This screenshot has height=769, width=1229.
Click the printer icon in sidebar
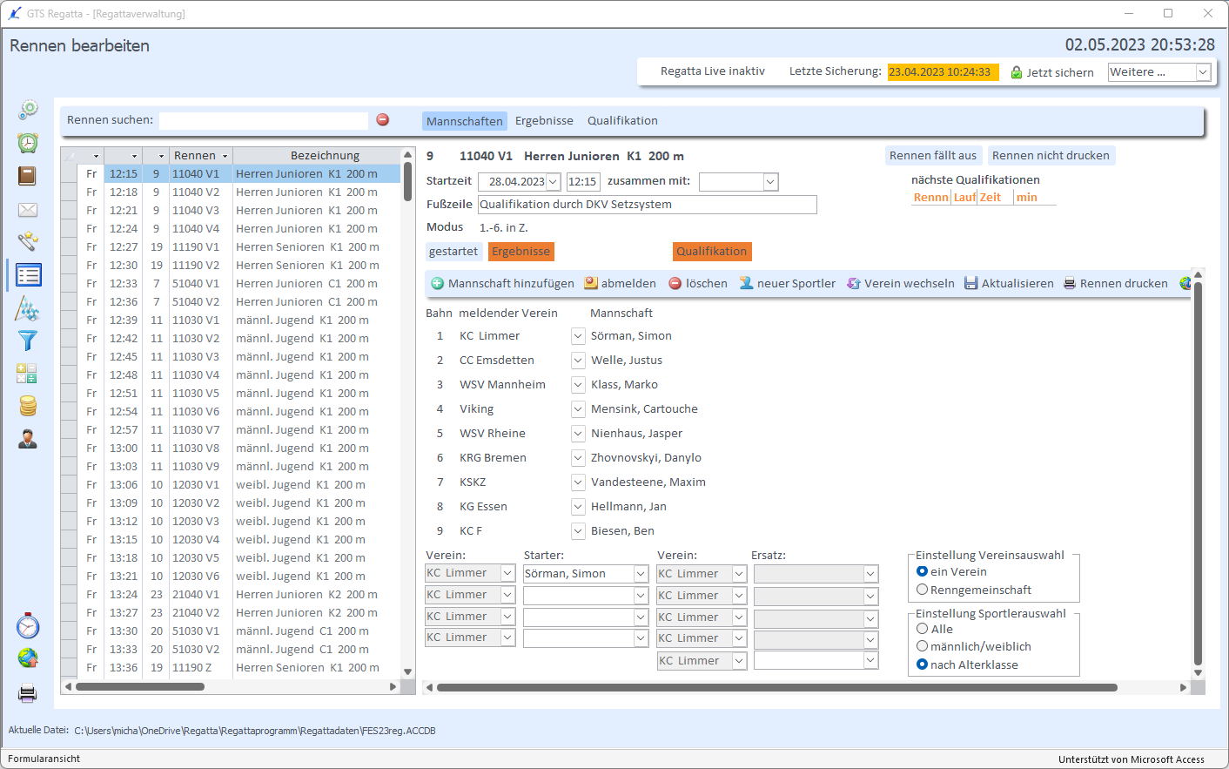point(28,694)
